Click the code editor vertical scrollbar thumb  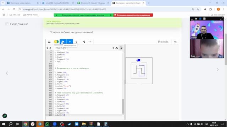click(x=123, y=106)
